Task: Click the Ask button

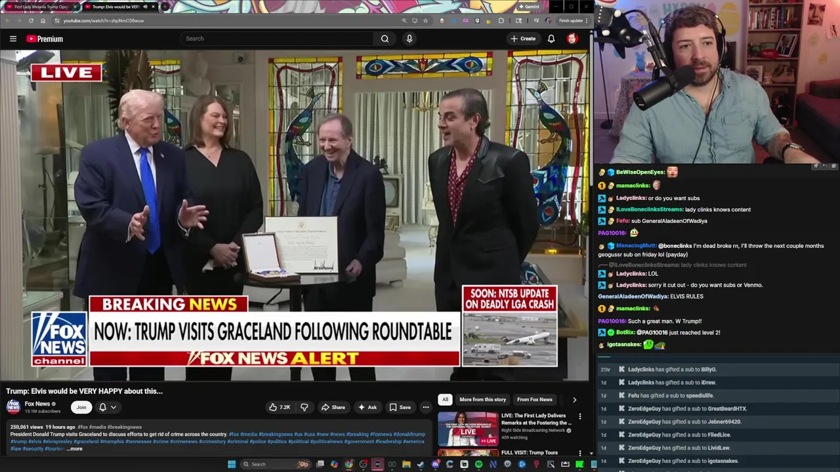Action: 367,407
